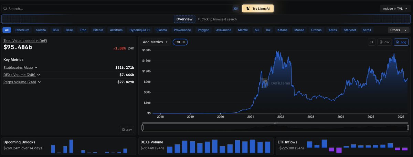The height and width of the screenshot is (157, 413).
Task: Filter by Polygon chain
Action: (203, 30)
